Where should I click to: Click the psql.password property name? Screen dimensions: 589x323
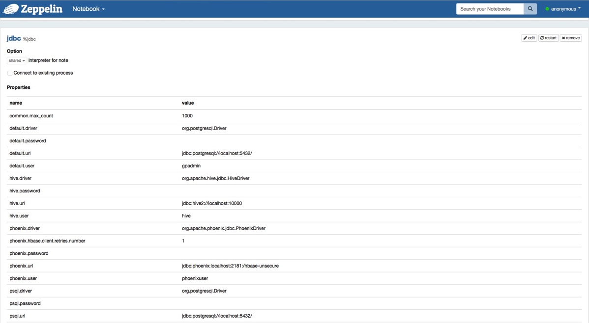[25, 303]
